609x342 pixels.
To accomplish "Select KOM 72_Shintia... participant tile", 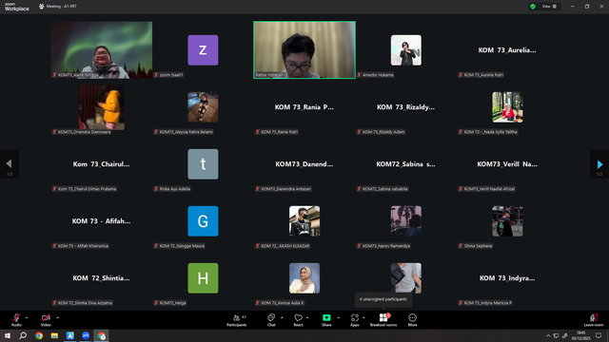I will click(x=102, y=278).
